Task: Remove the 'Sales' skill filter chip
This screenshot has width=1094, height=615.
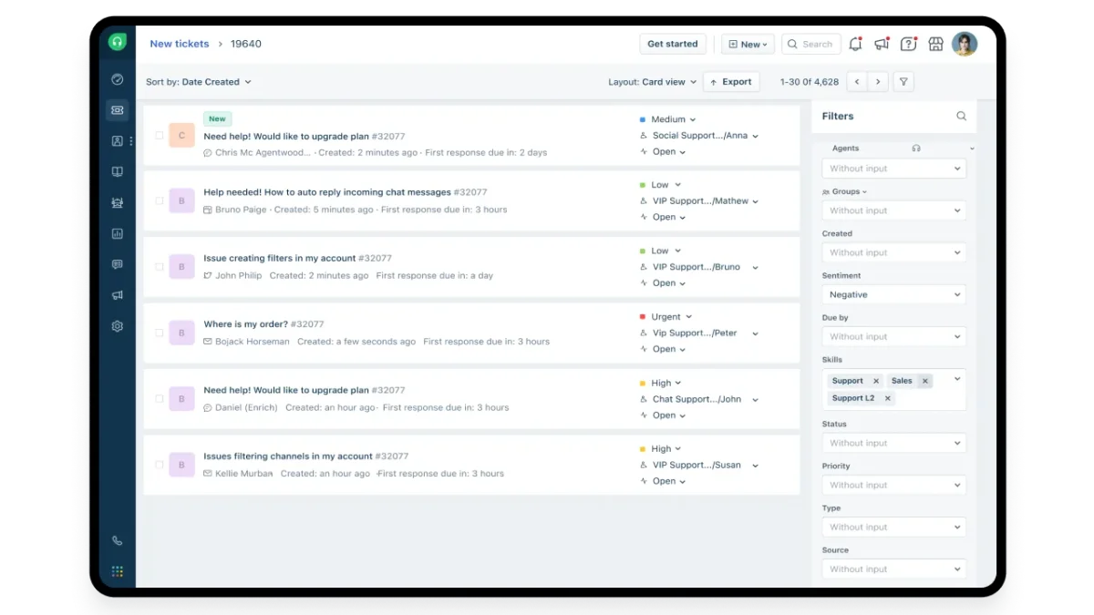Action: pos(924,380)
